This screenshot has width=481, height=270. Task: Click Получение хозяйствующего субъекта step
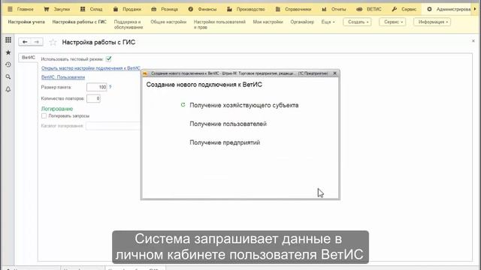[244, 105]
